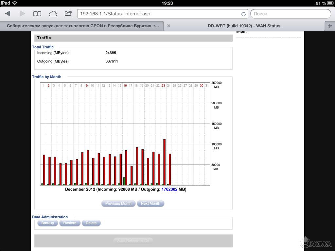Tap the address bar showing 192.168.1.1
The image size is (335, 251).
pos(157,14)
